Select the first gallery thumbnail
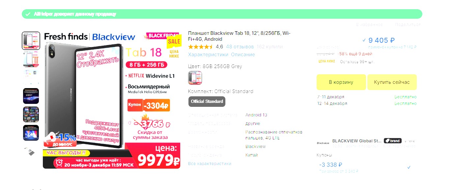This screenshot has width=456, height=190. click(x=31, y=41)
